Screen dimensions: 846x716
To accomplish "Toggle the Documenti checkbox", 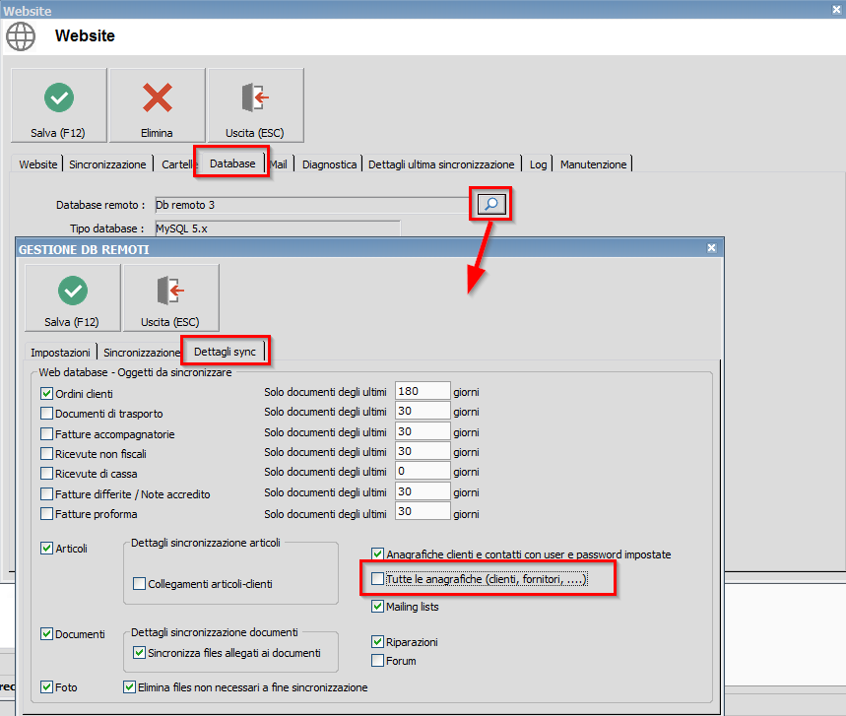I will click(47, 634).
